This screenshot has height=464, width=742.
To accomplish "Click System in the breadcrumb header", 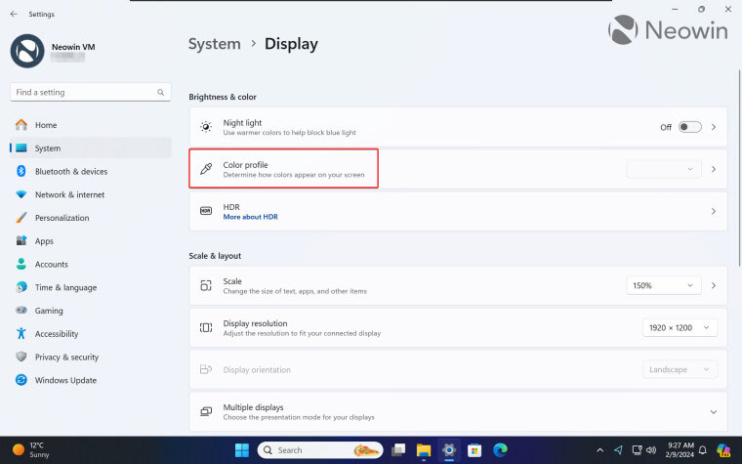I will 214,44.
